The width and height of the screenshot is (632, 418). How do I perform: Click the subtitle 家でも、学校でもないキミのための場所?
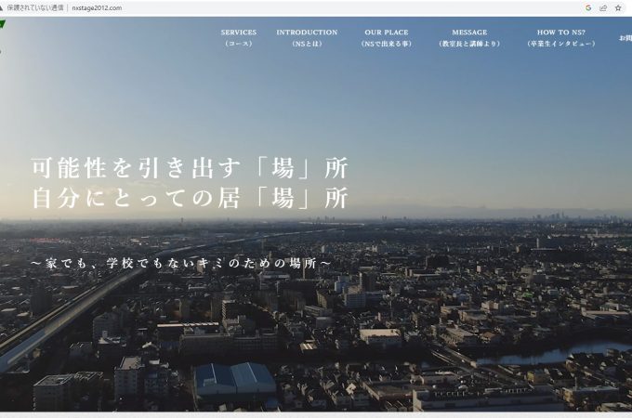coord(180,263)
